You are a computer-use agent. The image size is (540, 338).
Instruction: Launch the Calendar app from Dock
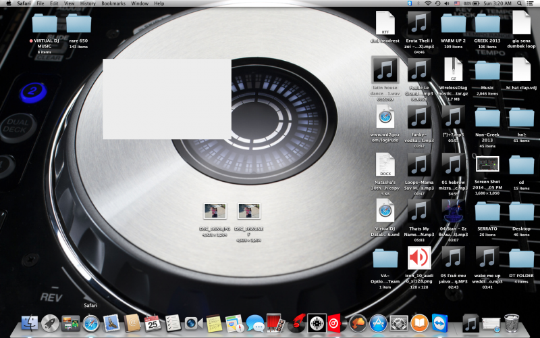point(151,323)
